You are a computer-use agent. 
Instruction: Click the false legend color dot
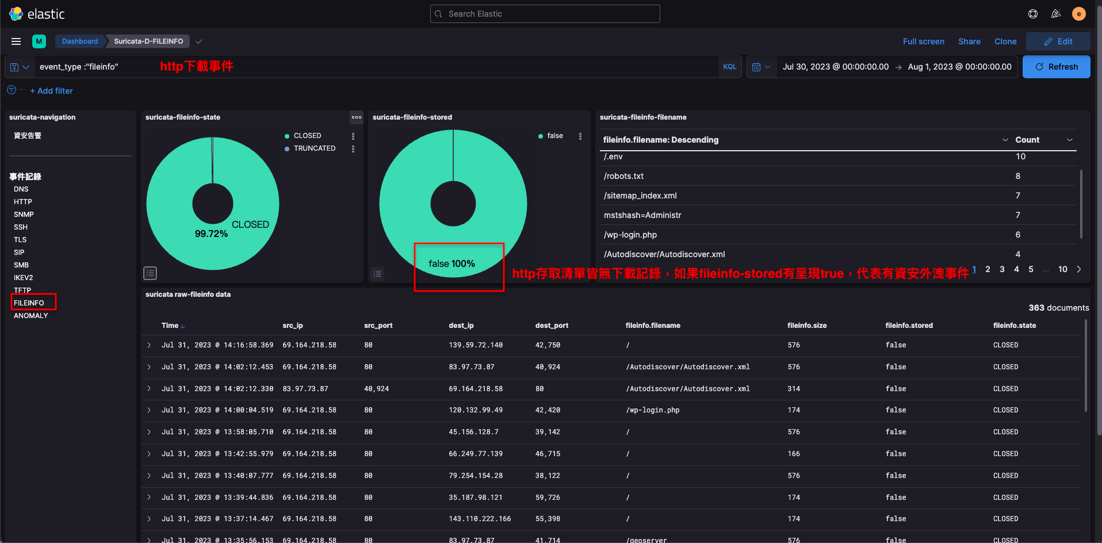(x=541, y=136)
